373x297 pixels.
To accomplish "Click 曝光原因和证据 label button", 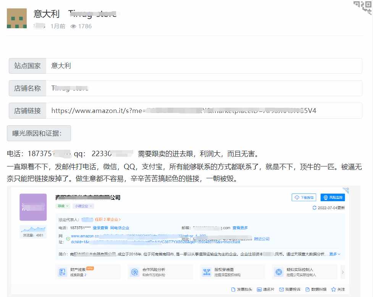I will 39,133.
